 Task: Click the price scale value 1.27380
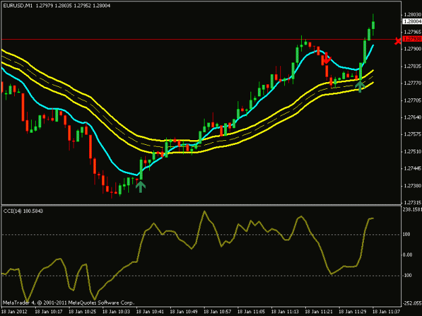point(413,186)
